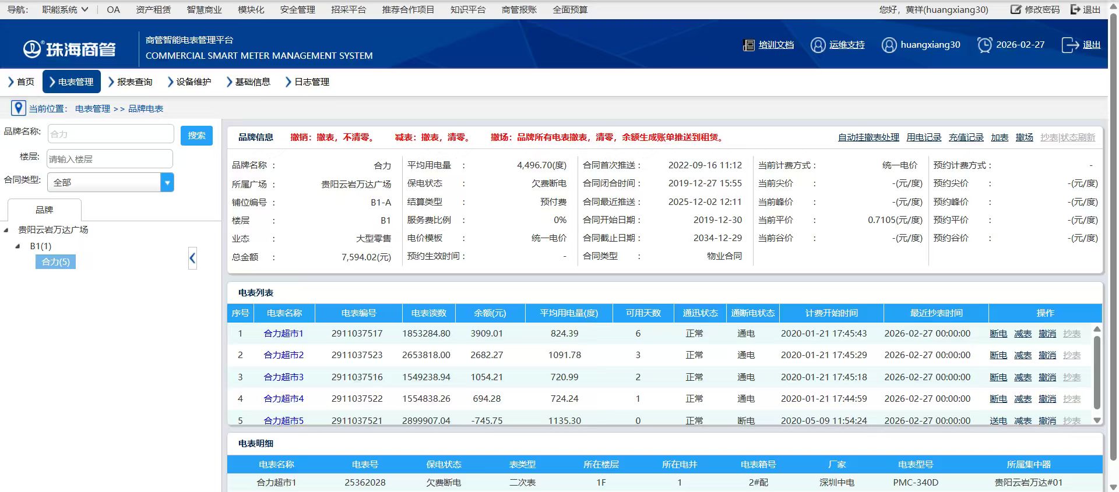This screenshot has height=492, width=1119.
Task: Click the location pin icon in breadcrumb
Action: 18,108
